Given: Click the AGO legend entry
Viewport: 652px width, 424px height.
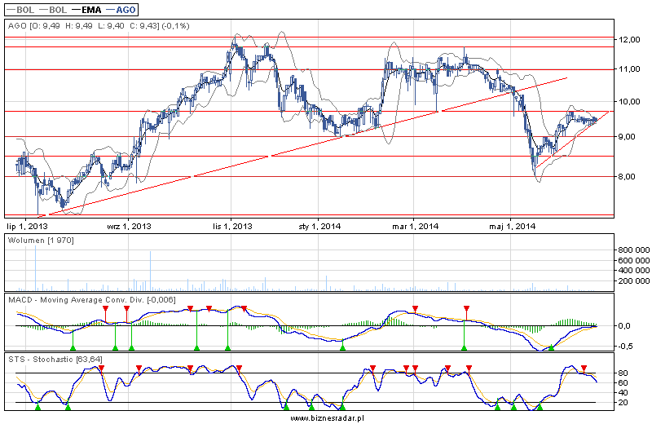Looking at the screenshot, I should (x=121, y=10).
